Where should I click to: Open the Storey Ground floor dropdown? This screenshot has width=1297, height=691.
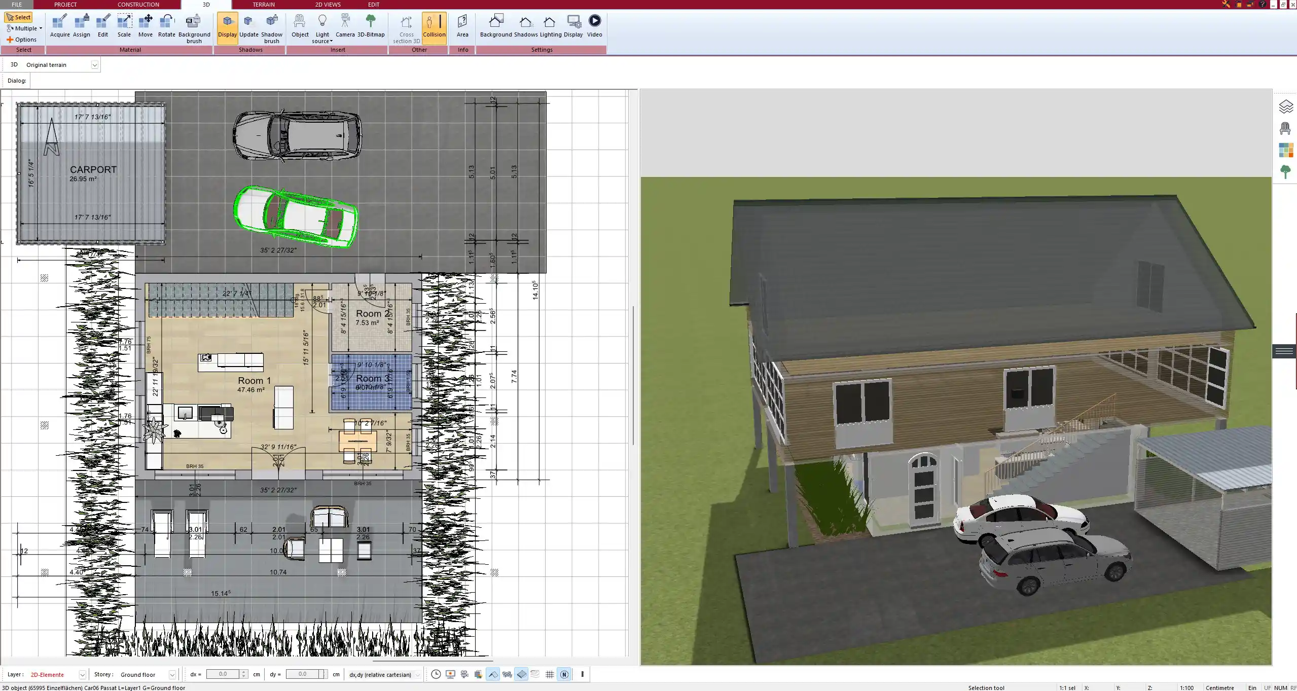[x=172, y=675]
